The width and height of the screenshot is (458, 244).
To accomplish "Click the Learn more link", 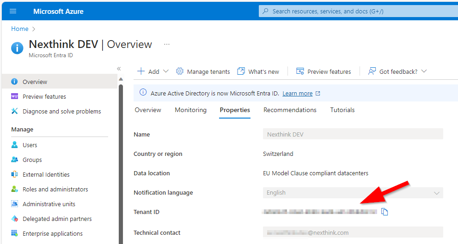I will [297, 93].
